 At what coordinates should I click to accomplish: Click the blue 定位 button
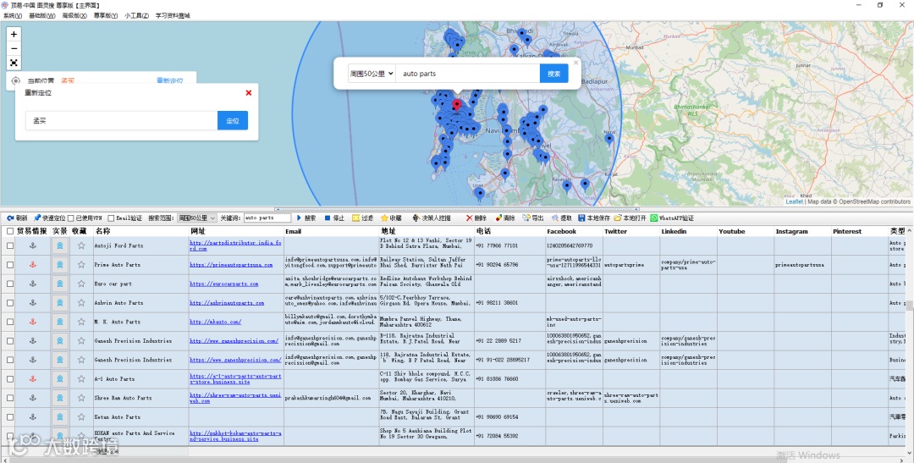pyautogui.click(x=232, y=121)
